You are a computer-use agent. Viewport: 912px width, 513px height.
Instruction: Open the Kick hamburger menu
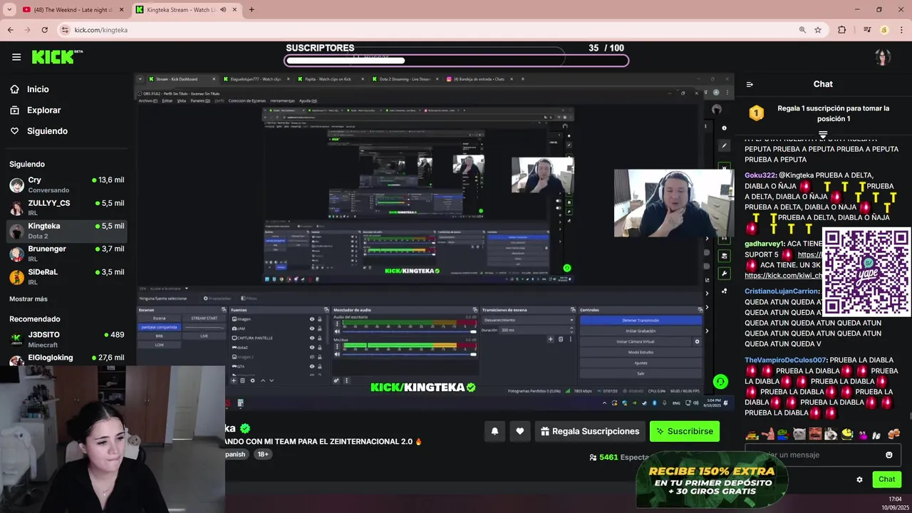click(16, 57)
